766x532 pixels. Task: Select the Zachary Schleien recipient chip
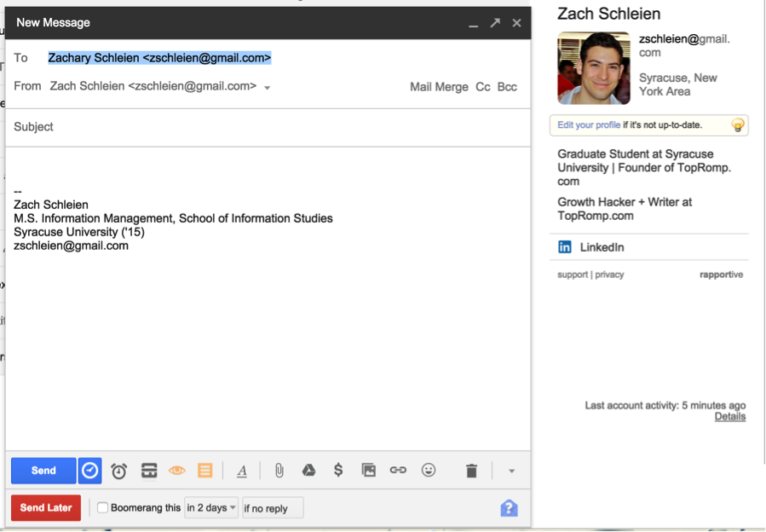159,58
